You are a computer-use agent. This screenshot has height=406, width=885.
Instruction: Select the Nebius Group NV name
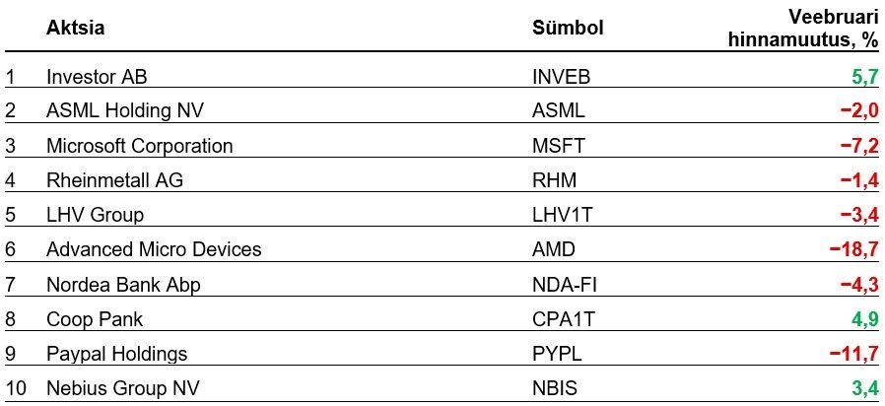[121, 388]
